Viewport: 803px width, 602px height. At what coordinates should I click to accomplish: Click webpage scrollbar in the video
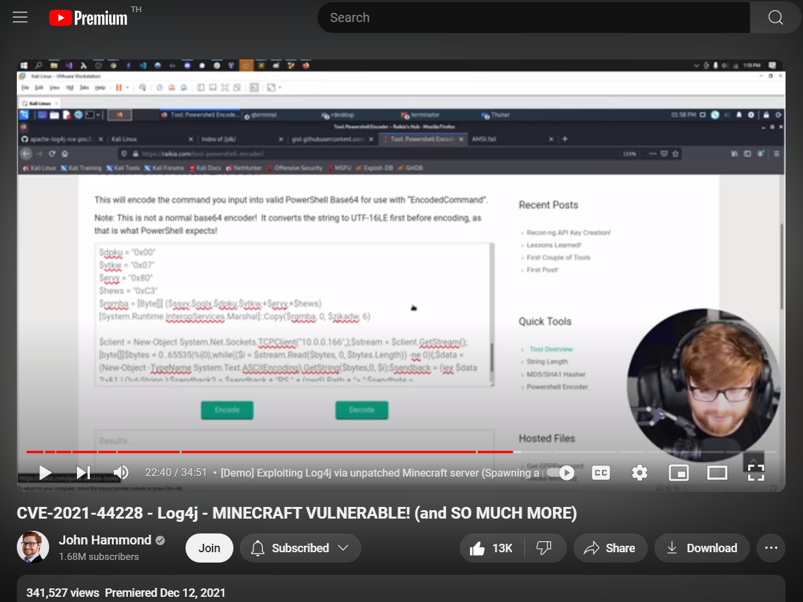coord(782,265)
